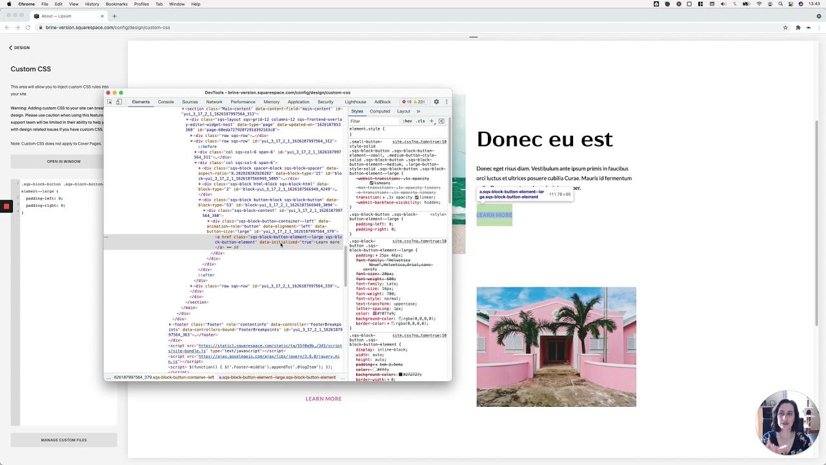This screenshot has width=826, height=465.
Task: Click the OPEN IN WINDOW button
Action: [x=64, y=161]
